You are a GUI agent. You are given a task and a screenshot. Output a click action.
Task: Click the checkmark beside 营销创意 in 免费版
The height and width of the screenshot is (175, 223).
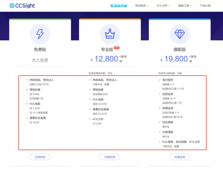27,90
